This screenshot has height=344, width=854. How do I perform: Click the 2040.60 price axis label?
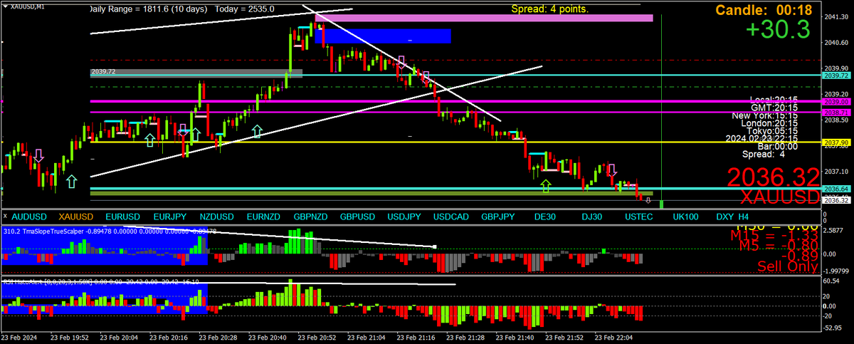click(837, 43)
